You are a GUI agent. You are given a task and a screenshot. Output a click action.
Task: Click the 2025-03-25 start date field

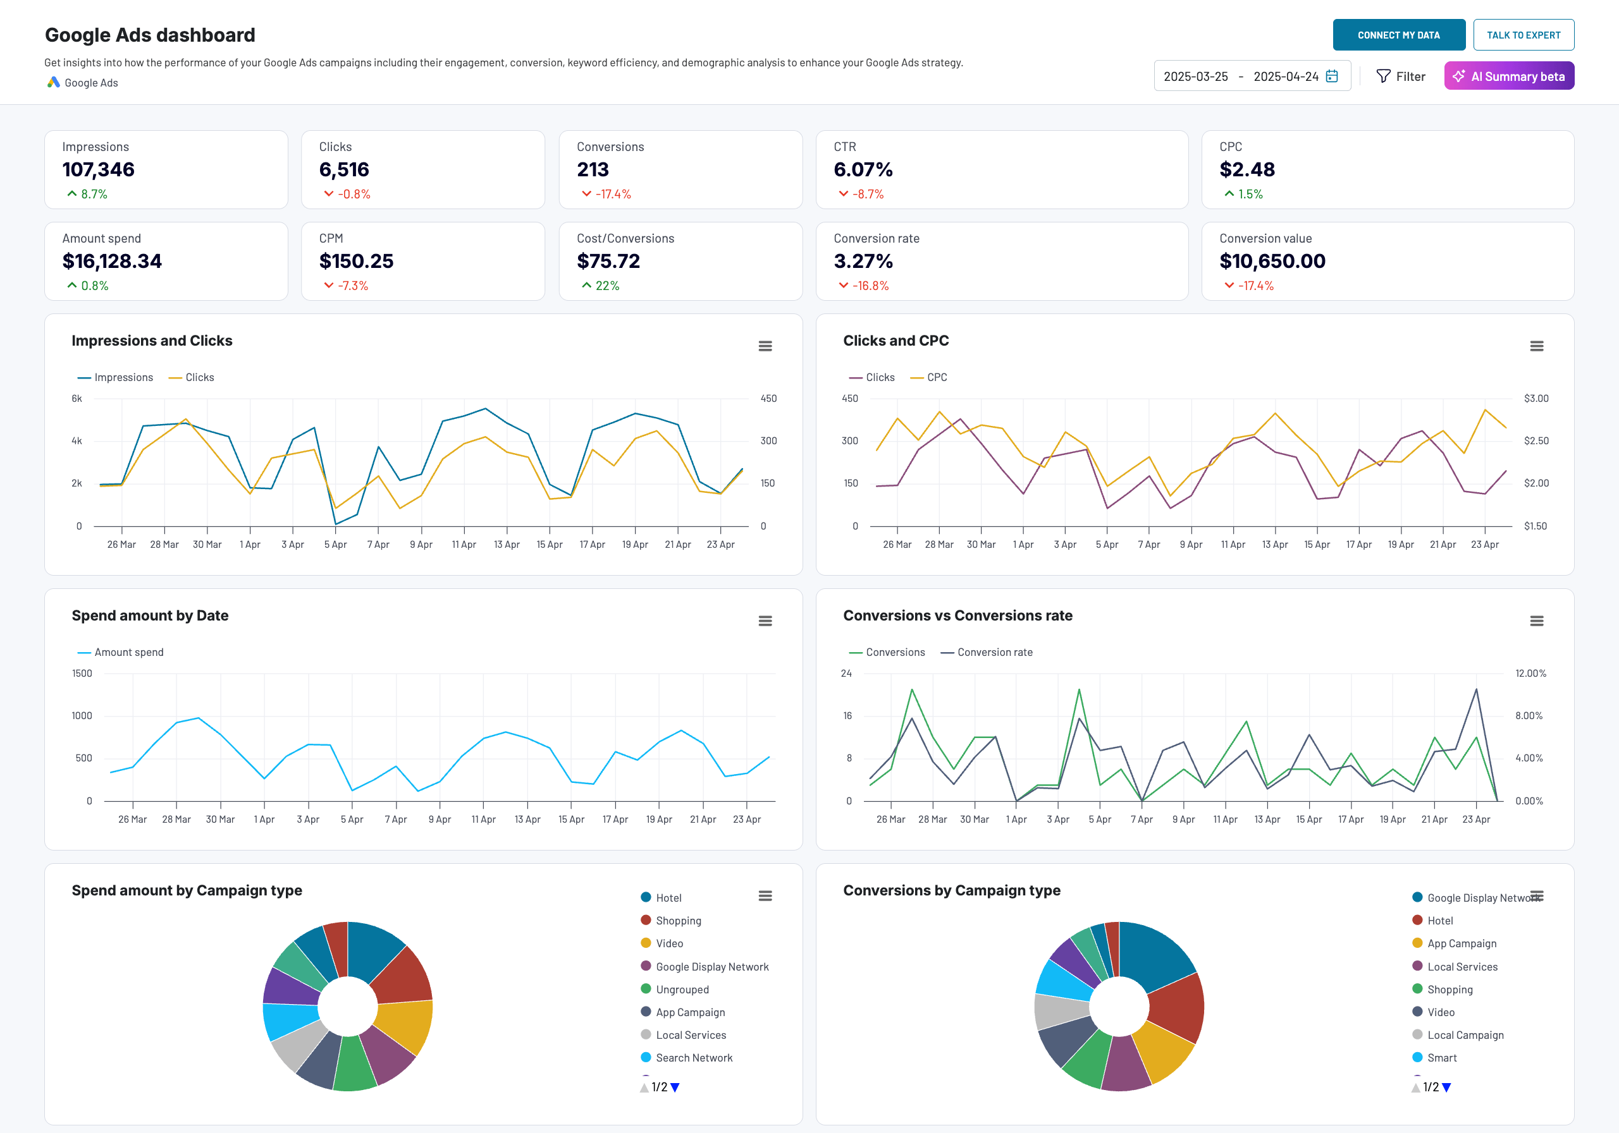[1196, 76]
